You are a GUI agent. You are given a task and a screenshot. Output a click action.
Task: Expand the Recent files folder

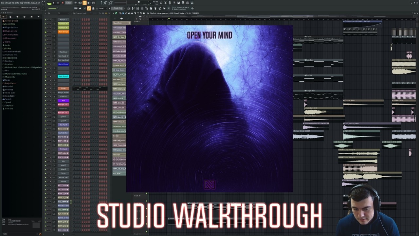[x=9, y=24]
